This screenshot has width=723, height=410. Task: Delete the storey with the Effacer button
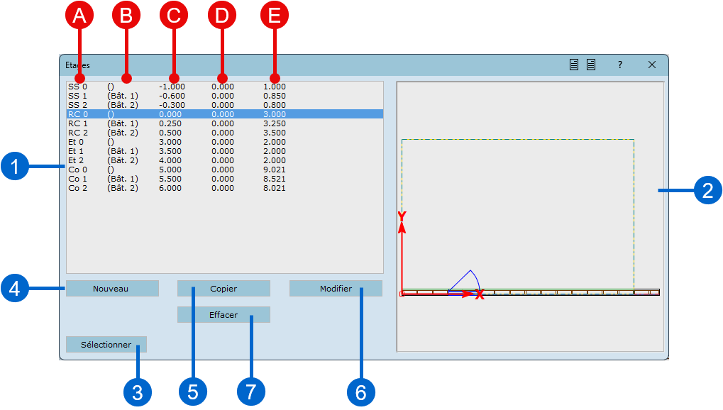pos(223,315)
